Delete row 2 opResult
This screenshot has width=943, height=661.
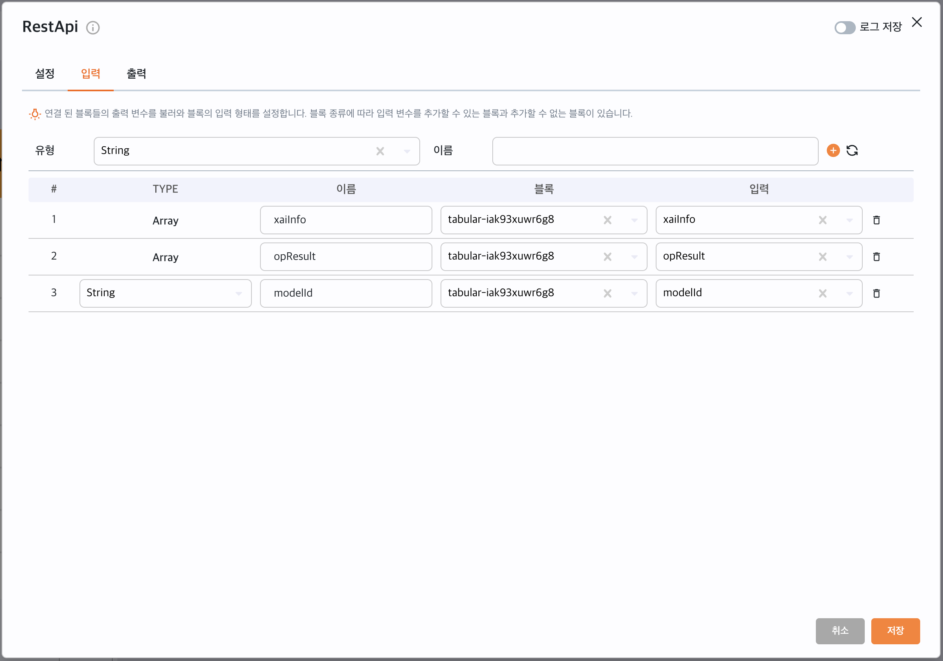(876, 256)
